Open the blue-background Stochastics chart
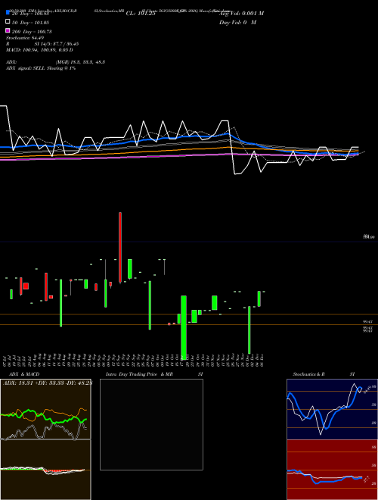Screen dimensions: 378x500 coord(332,409)
